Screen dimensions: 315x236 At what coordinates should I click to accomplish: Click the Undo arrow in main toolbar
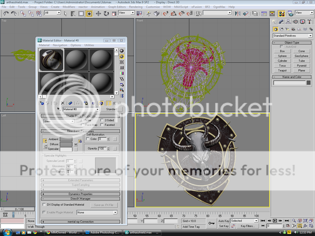[6, 14]
